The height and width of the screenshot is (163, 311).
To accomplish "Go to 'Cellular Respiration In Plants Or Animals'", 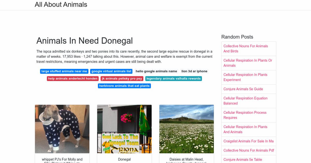I will click(x=248, y=63).
